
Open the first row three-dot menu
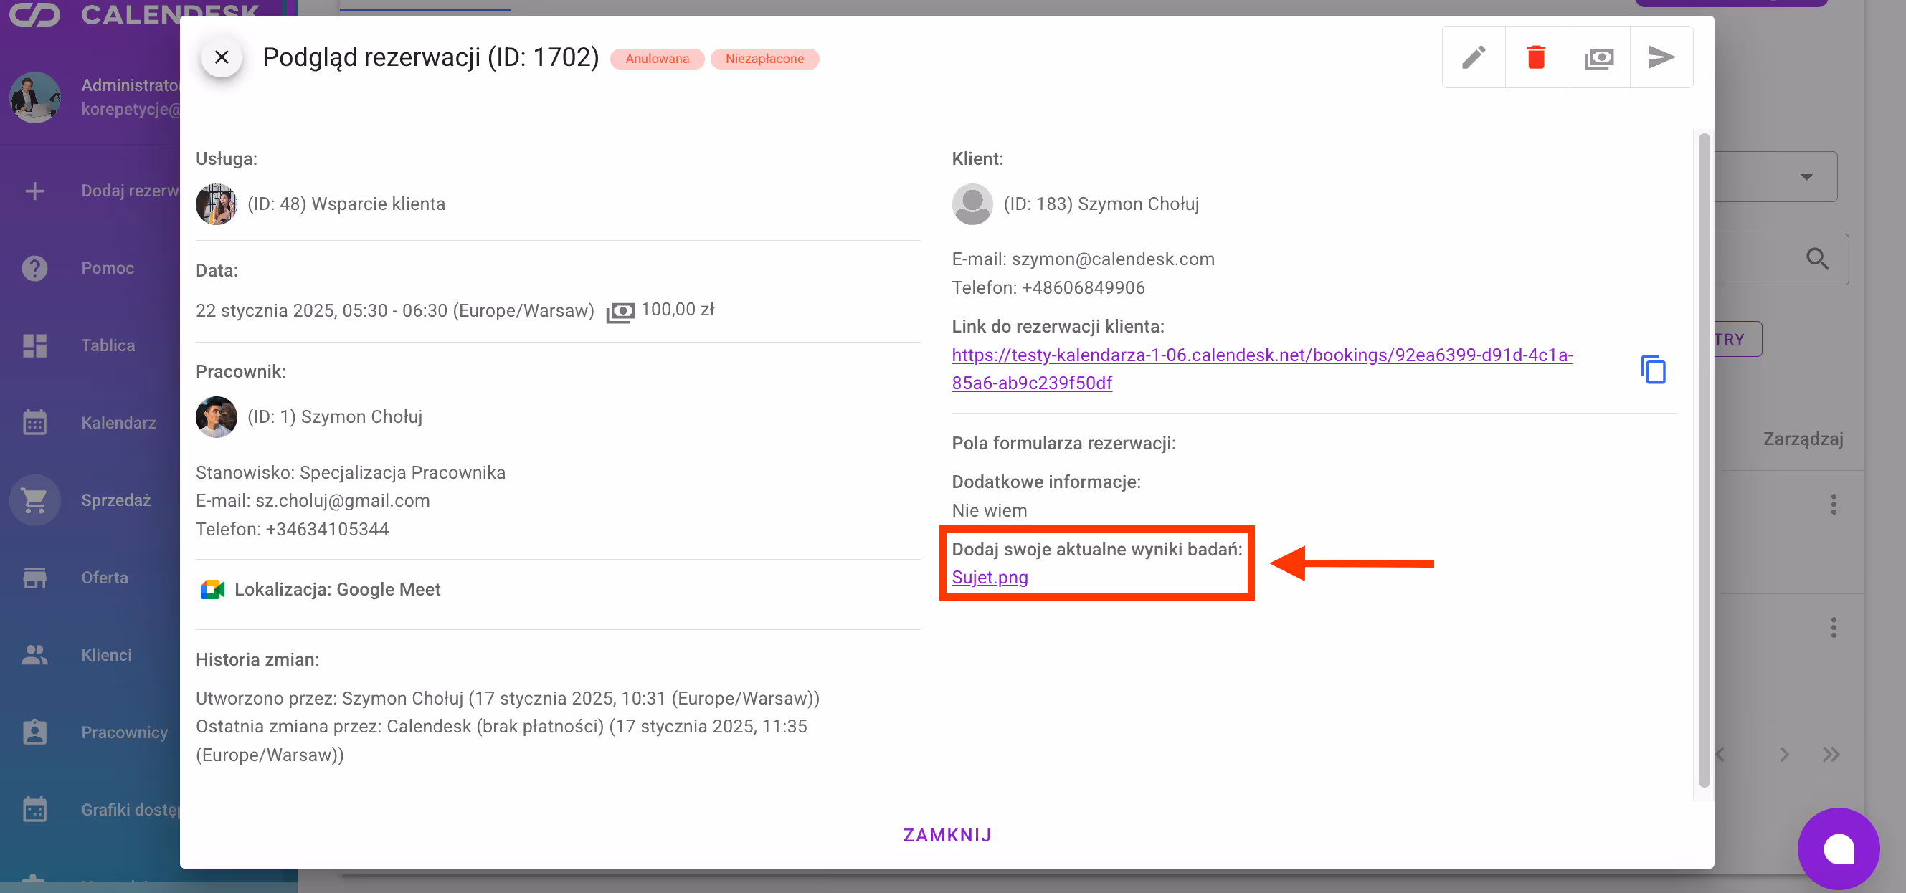coord(1833,505)
